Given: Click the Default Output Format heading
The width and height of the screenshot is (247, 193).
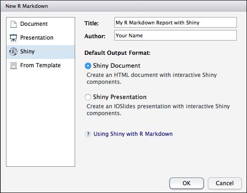Looking at the screenshot, I should pyautogui.click(x=118, y=53).
